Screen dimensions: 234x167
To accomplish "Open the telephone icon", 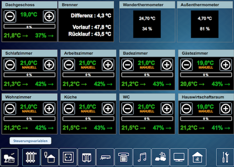I will click(124, 157).
